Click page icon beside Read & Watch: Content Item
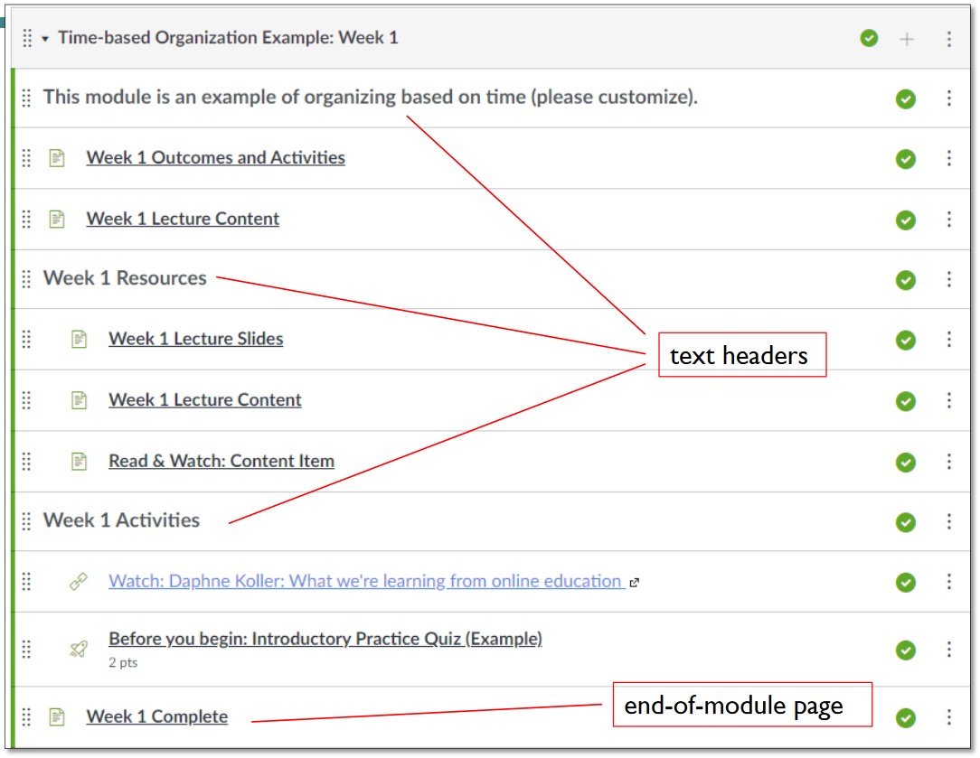This screenshot has width=980, height=758. pyautogui.click(x=79, y=462)
